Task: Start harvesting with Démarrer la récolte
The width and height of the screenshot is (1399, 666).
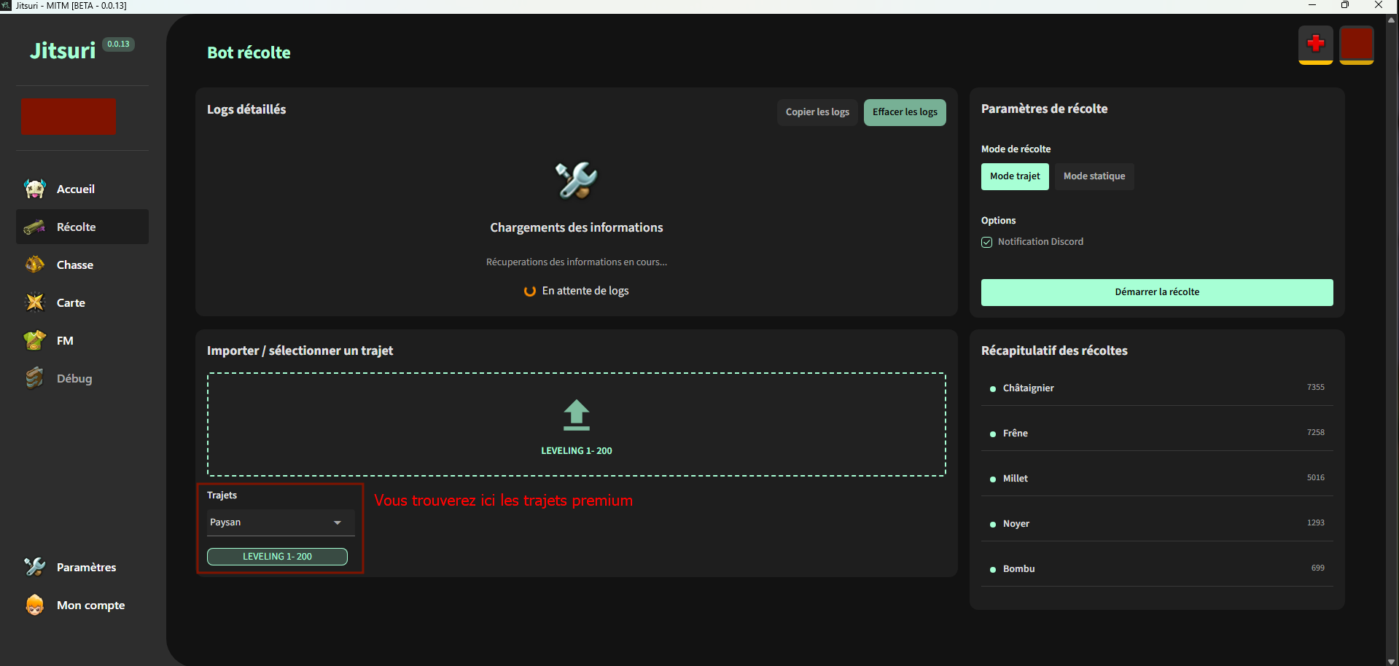Action: tap(1157, 292)
